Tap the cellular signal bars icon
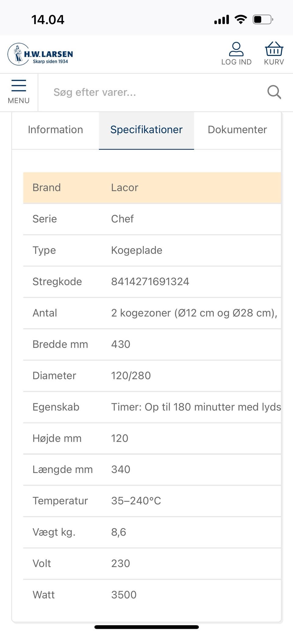 (221, 20)
